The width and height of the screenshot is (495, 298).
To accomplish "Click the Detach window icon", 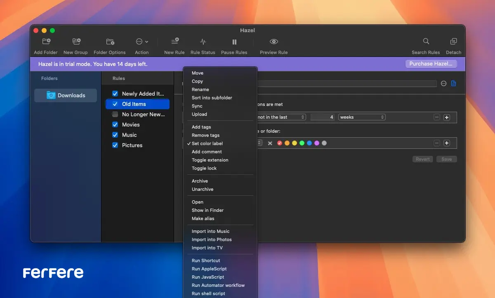I will pos(453,42).
